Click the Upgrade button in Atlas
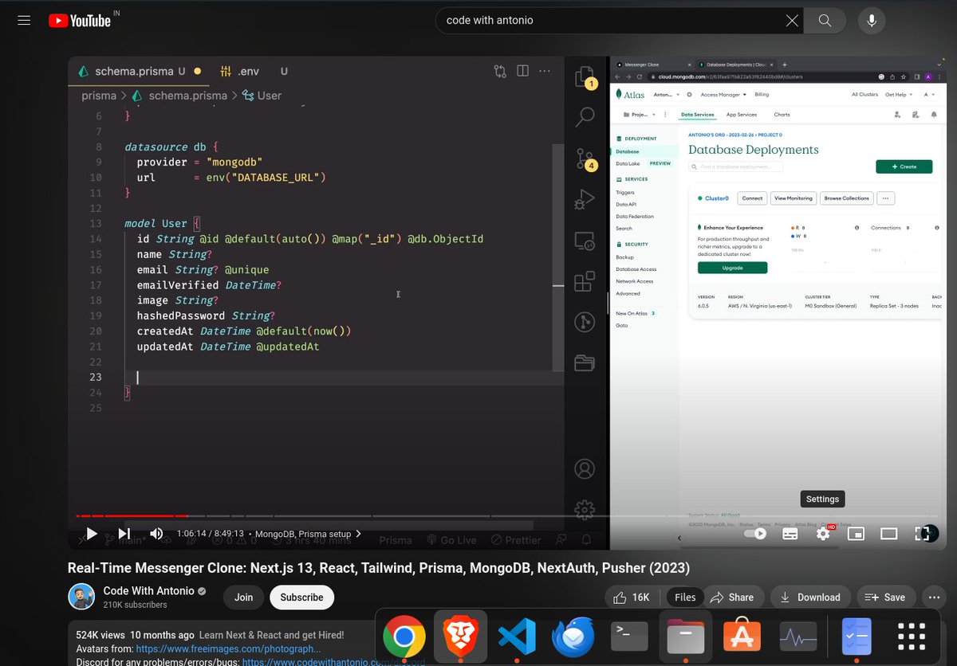This screenshot has width=957, height=666. coord(732,268)
